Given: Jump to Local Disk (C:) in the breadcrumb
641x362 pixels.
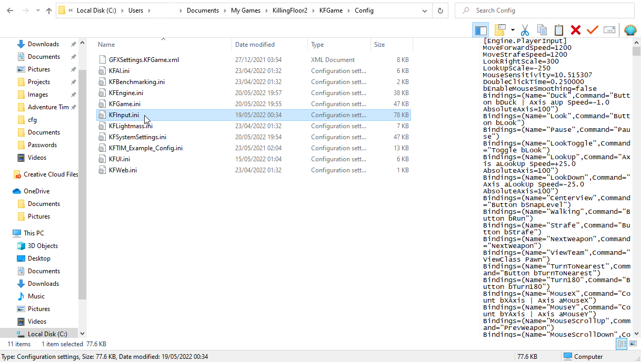Looking at the screenshot, I should point(96,11).
